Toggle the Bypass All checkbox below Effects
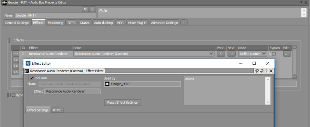The image size is (310, 127). click(13, 95)
